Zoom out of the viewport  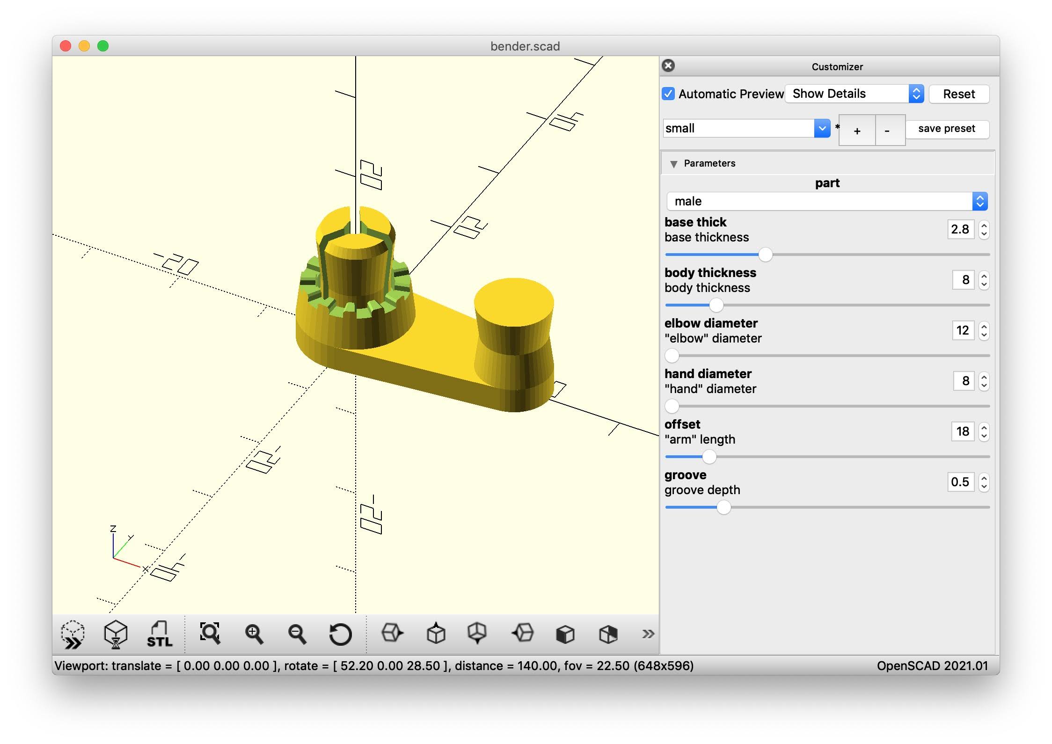[x=297, y=635]
